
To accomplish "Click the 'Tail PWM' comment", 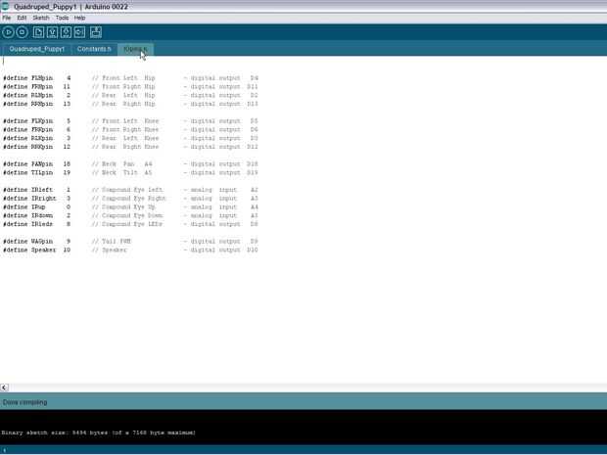I will click(112, 241).
